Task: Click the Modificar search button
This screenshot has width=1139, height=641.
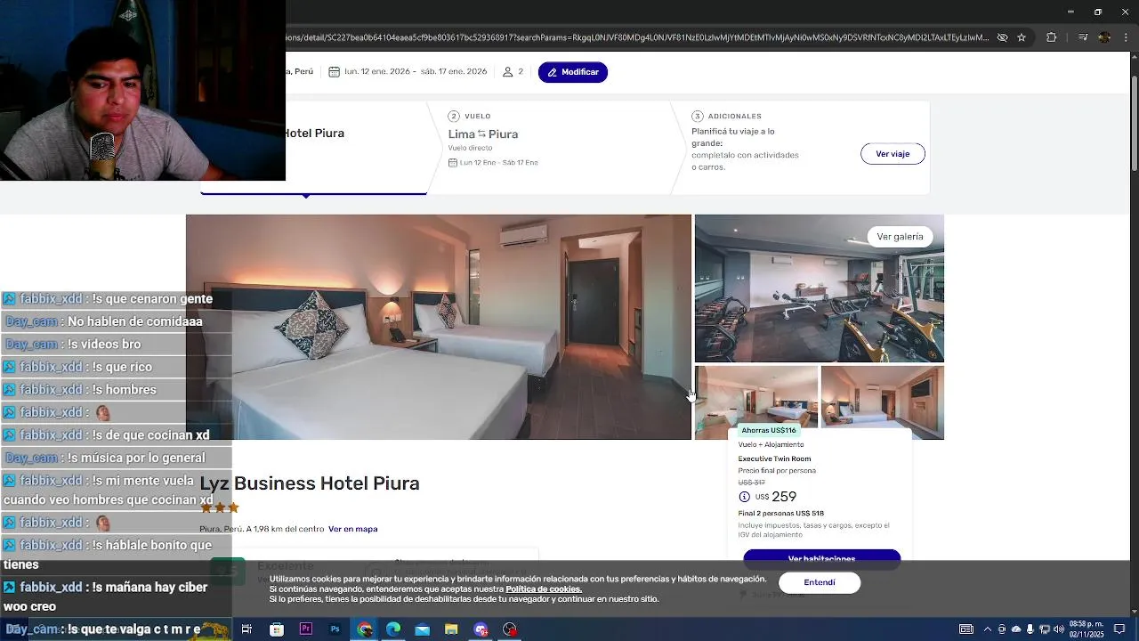Action: (573, 72)
